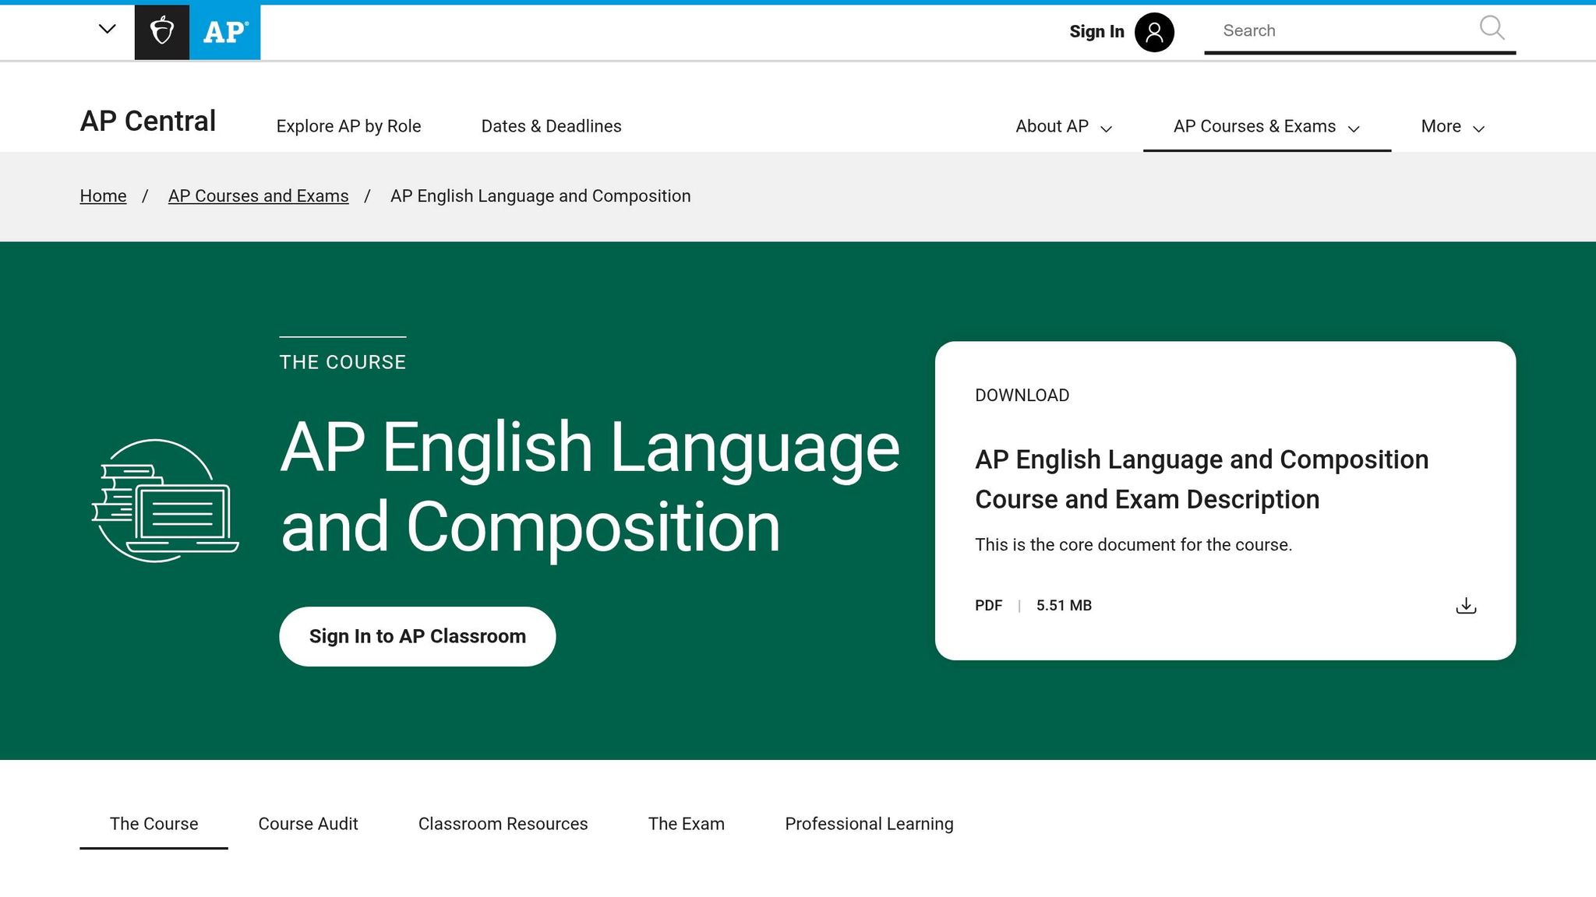Open Explore AP by Role
The image size is (1596, 897).
[x=348, y=126]
